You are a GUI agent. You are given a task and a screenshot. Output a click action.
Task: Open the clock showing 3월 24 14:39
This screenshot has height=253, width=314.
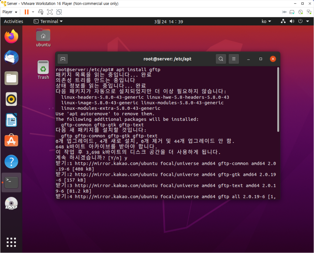pyautogui.click(x=168, y=22)
